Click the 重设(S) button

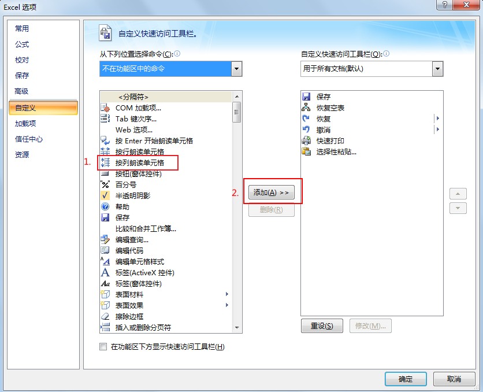click(322, 326)
